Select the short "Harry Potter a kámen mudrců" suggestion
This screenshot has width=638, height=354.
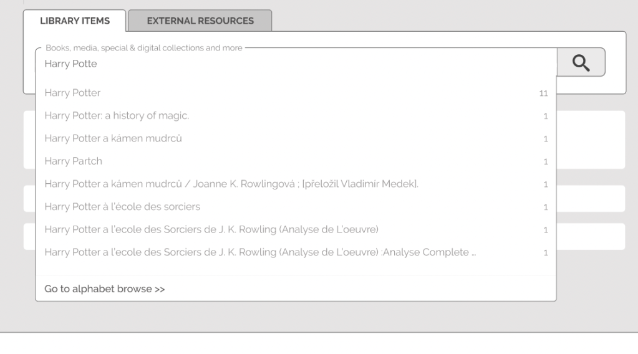click(114, 138)
